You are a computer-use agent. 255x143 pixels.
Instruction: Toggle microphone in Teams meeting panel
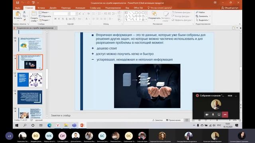[213, 115]
